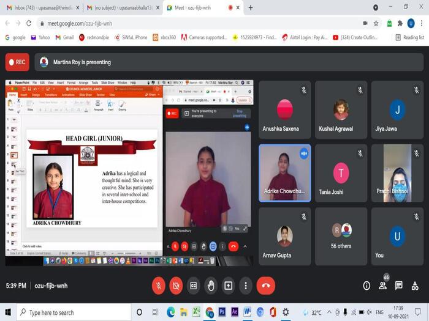
Task: Select Prachi Bishnoi's video tile
Action: pyautogui.click(x=397, y=173)
